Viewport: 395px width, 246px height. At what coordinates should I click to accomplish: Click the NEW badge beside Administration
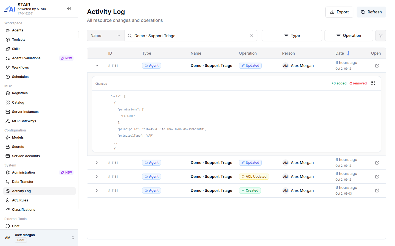(66, 172)
